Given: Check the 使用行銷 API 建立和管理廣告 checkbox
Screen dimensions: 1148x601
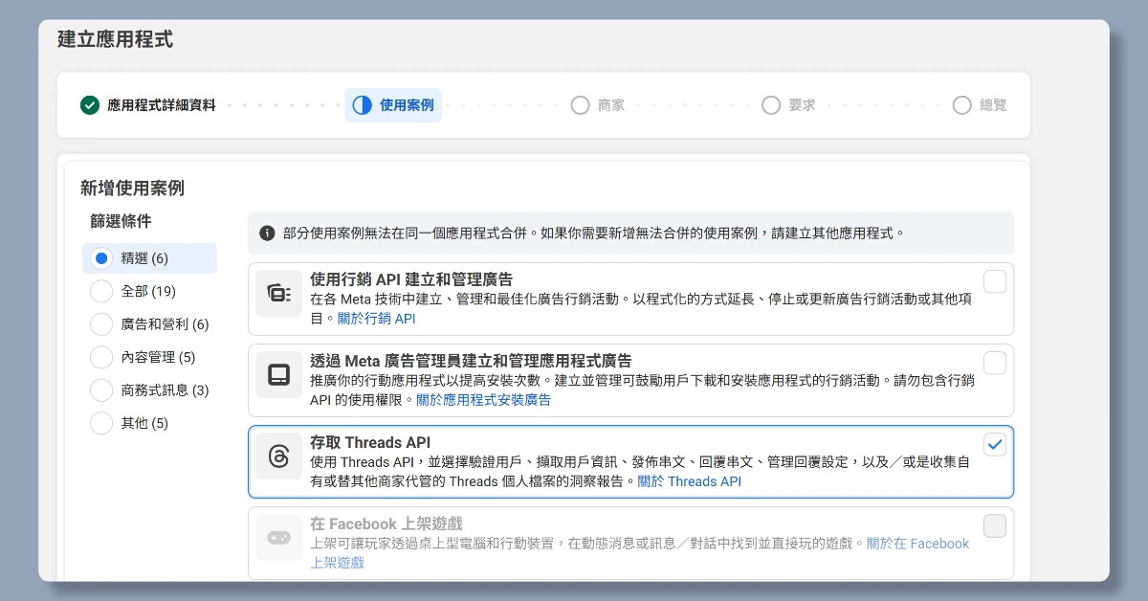Looking at the screenshot, I should coord(995,281).
